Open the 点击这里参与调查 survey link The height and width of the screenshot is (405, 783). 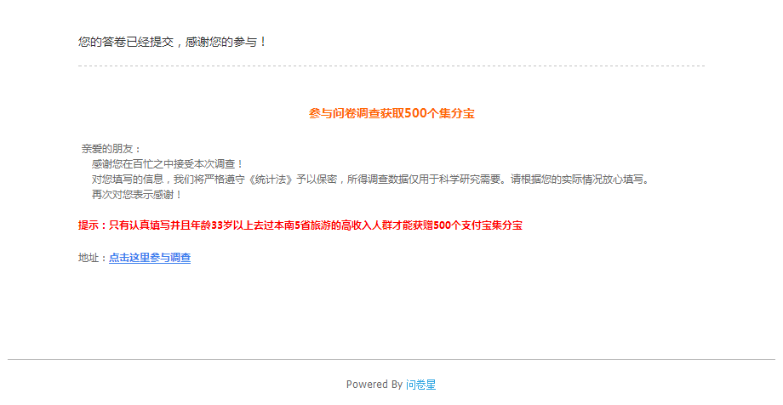150,258
